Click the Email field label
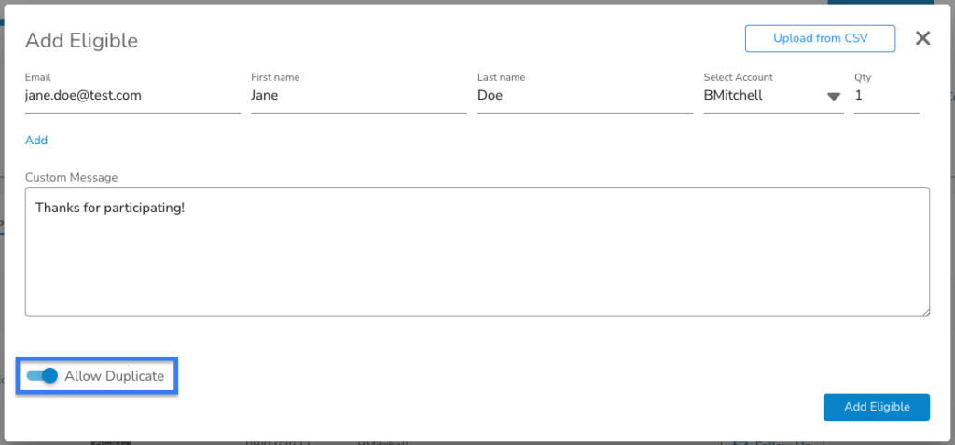This screenshot has height=445, width=955. point(37,77)
